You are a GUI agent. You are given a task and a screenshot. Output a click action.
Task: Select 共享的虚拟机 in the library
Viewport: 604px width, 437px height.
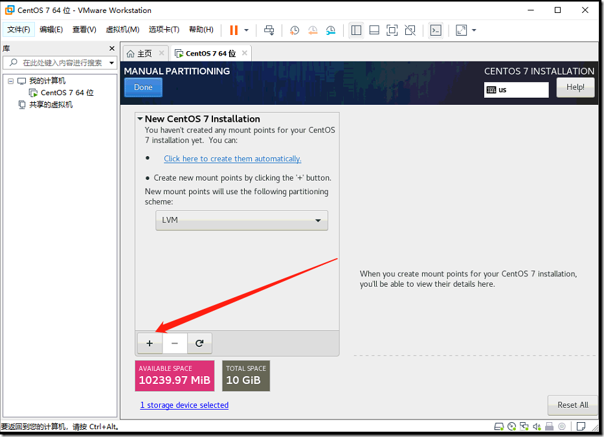51,105
